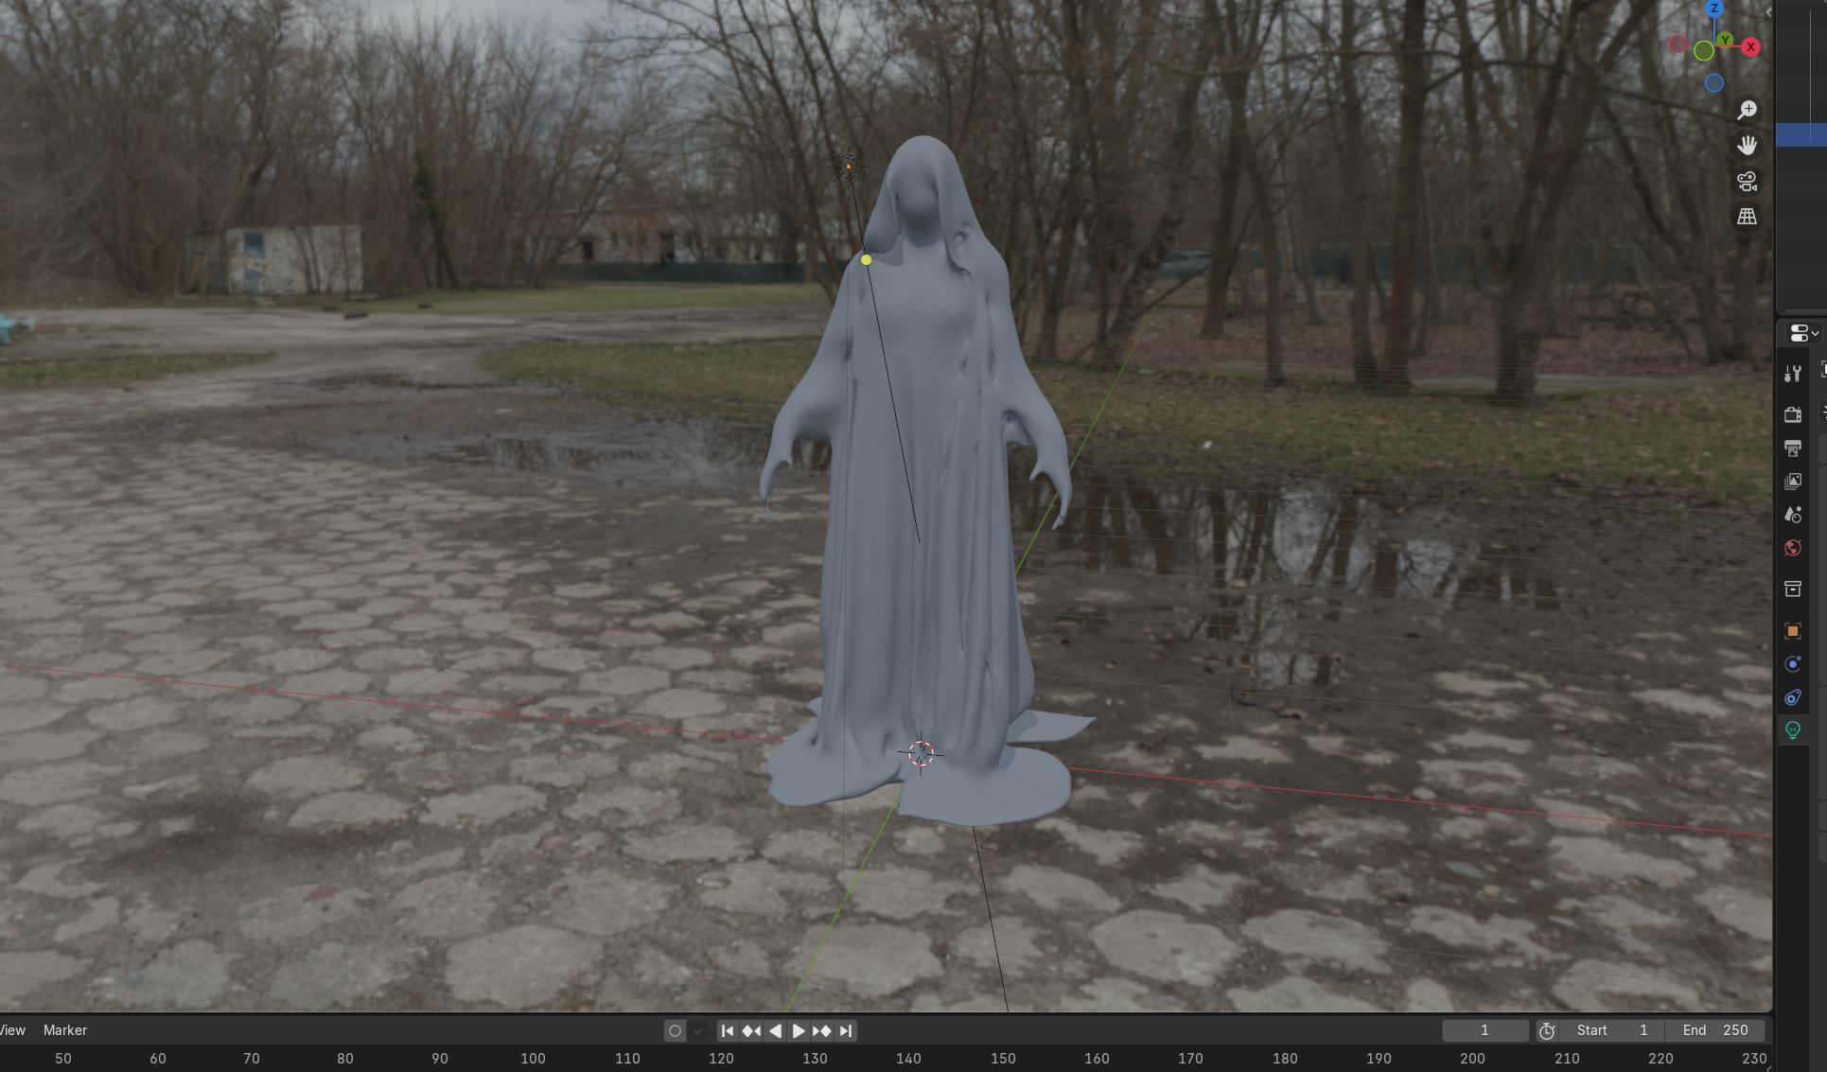This screenshot has width=1827, height=1072.
Task: Click frame 100 on the timeline ruler
Action: (x=533, y=1058)
